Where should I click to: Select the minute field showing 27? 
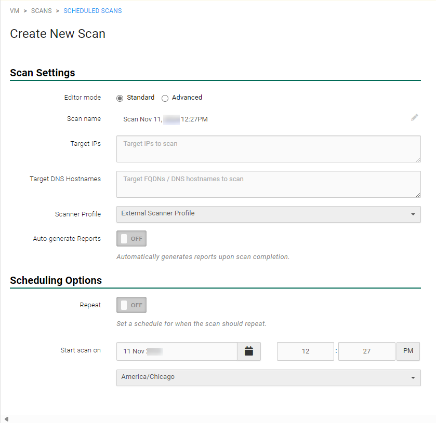pyautogui.click(x=366, y=351)
